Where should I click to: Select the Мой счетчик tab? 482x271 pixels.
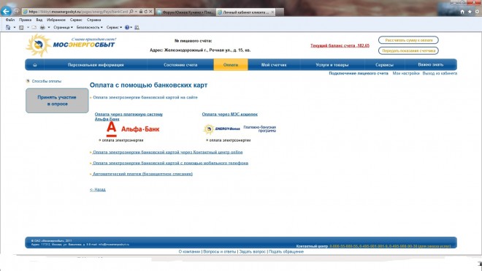274,65
